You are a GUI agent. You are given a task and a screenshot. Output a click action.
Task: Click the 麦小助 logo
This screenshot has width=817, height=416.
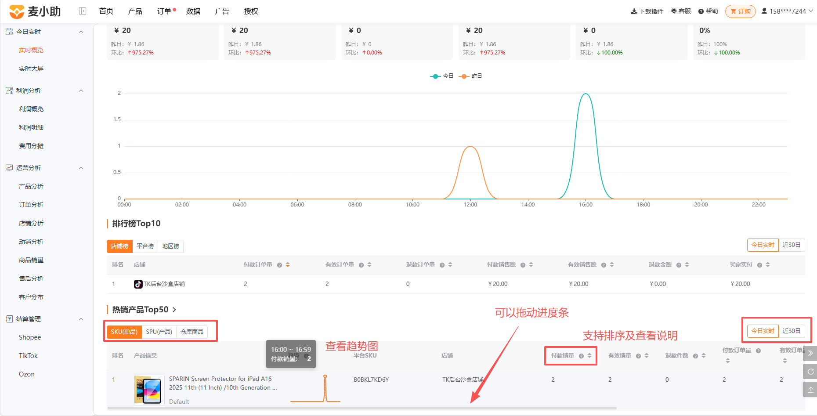(x=35, y=11)
